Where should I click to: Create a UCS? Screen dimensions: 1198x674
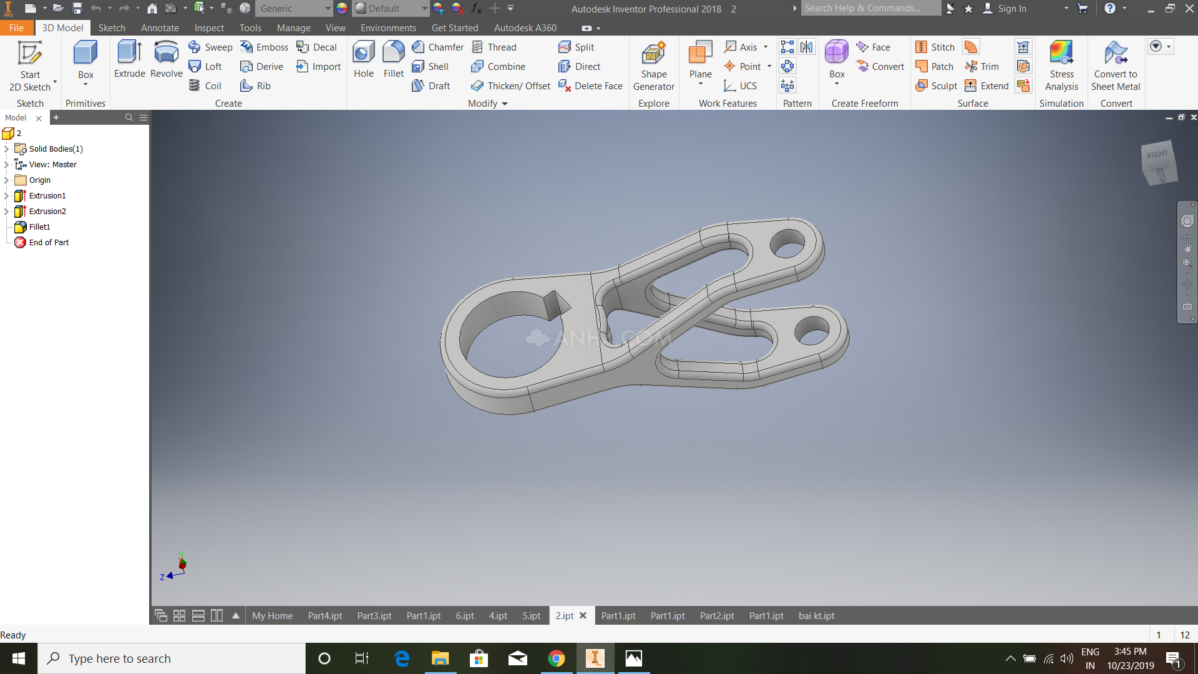click(x=740, y=86)
